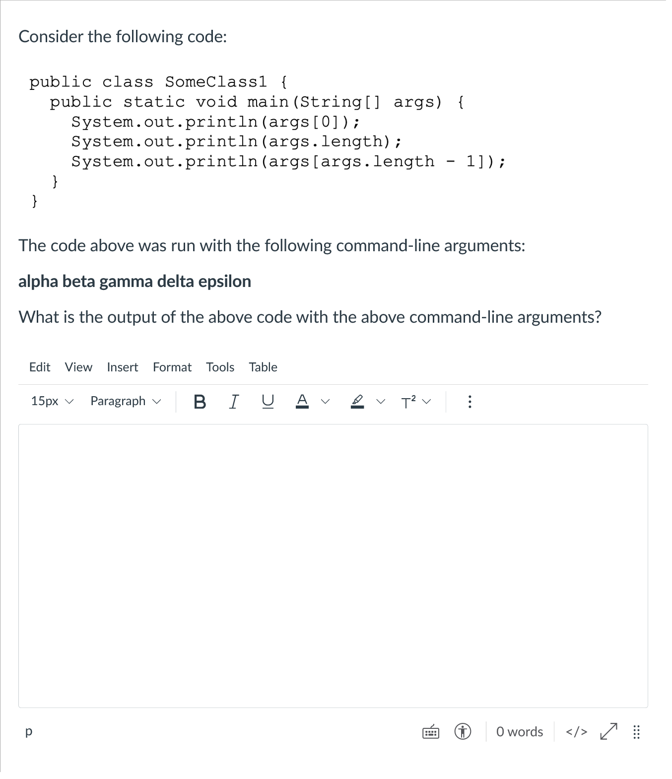This screenshot has height=779, width=672.
Task: Open the Table menu
Action: coord(263,367)
